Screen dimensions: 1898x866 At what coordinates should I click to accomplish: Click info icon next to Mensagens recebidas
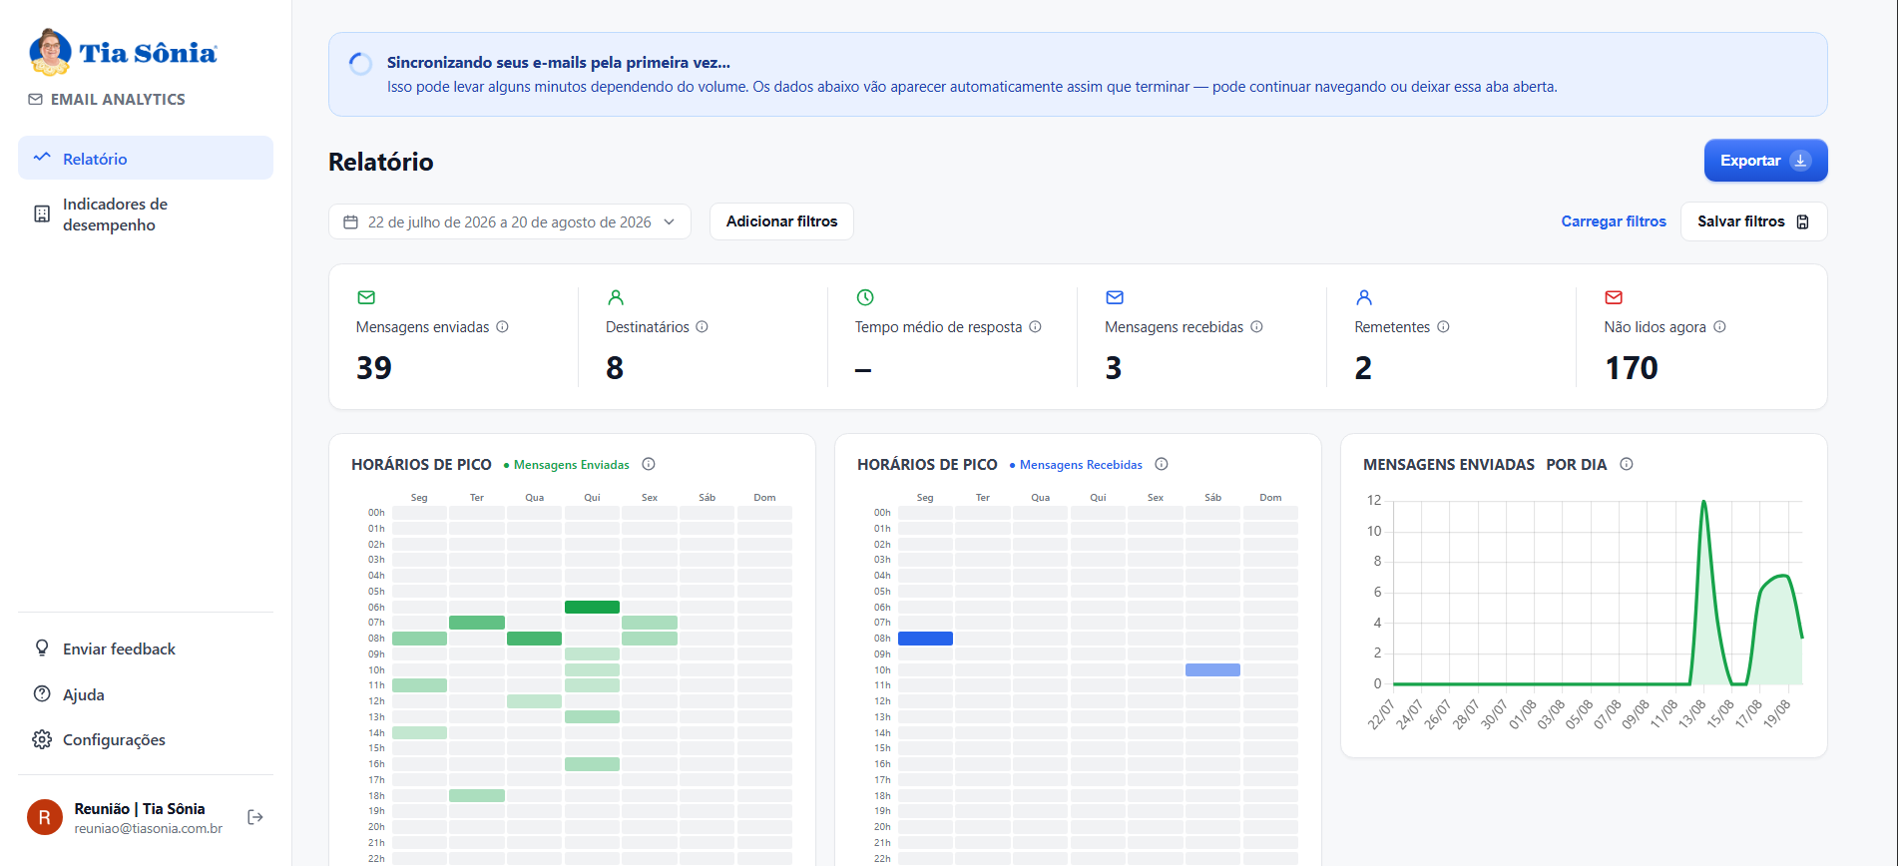coord(1256,326)
